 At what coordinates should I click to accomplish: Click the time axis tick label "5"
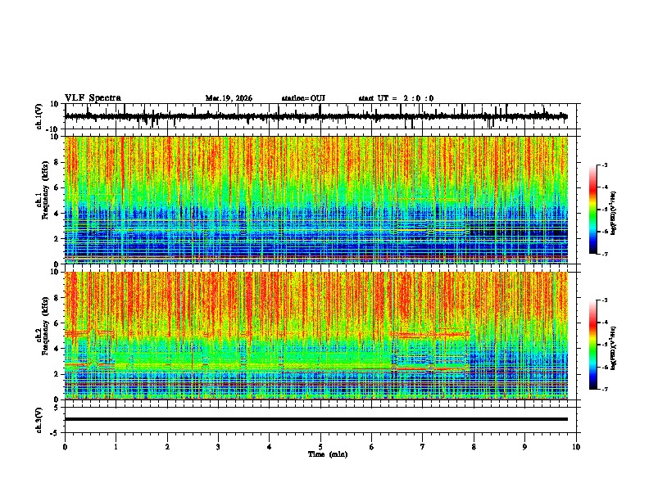(320, 447)
